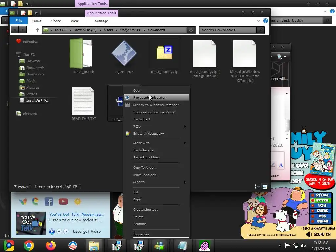Choose Open in context menu
The width and height of the screenshot is (336, 252).
(157, 91)
